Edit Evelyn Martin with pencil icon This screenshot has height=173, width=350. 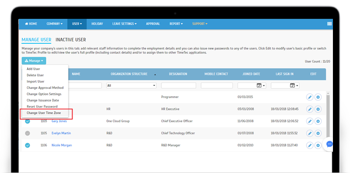310,134
